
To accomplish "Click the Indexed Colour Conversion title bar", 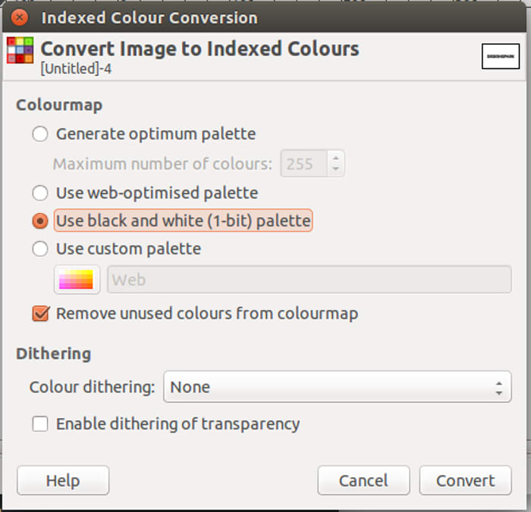I will coord(265,17).
